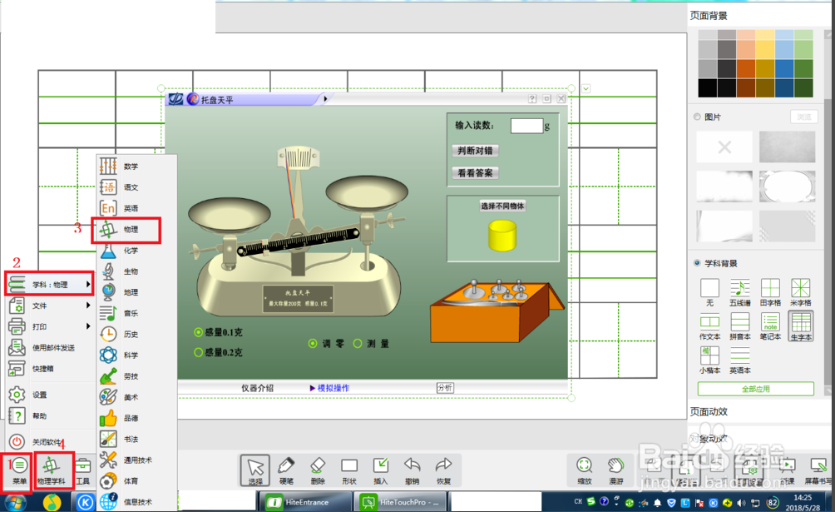Click the 全部应用 button
The height and width of the screenshot is (512, 835).
tap(755, 389)
